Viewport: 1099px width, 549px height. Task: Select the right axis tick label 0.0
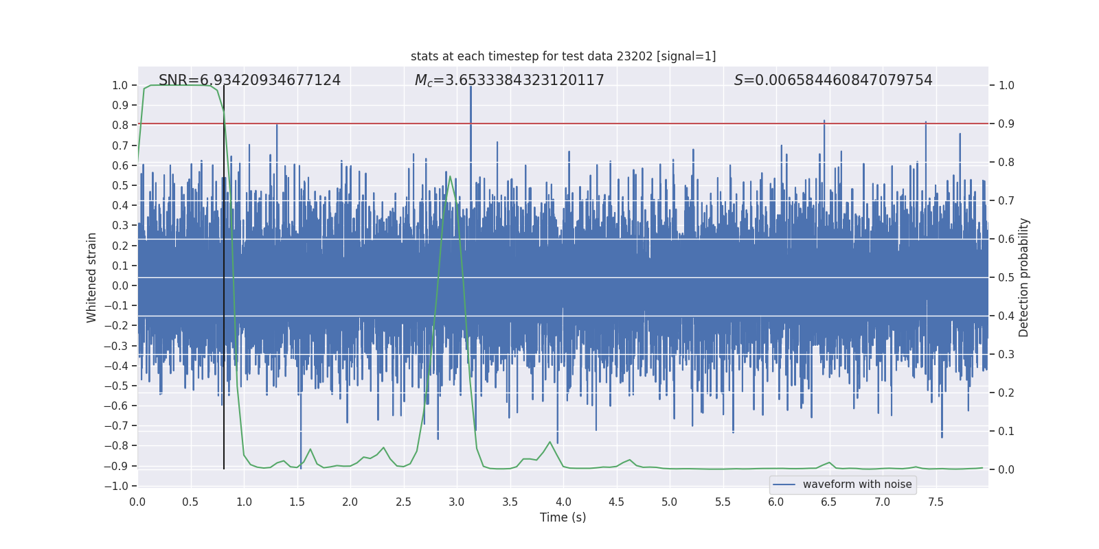tap(1006, 470)
